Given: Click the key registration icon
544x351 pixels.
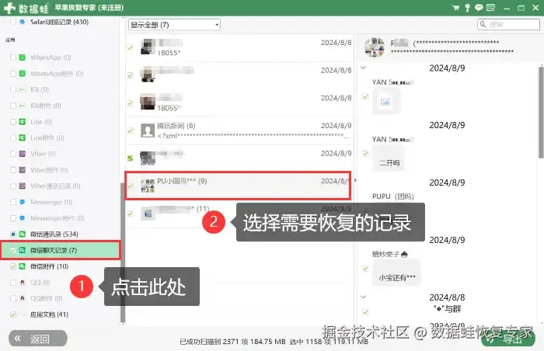Looking at the screenshot, I should point(467,8).
